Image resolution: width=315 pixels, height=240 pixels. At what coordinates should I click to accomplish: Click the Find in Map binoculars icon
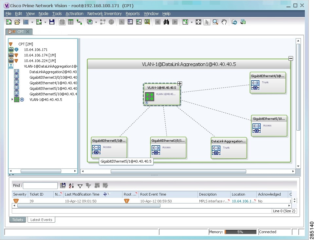click(166, 22)
